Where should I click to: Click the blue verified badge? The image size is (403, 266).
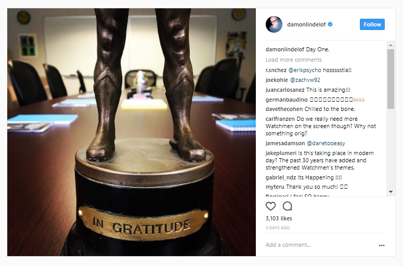pos(331,24)
